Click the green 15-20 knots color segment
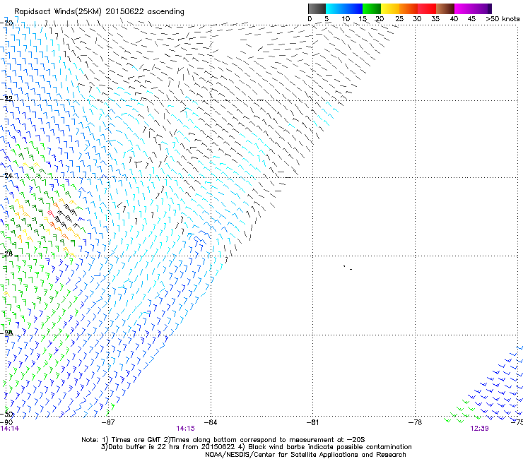The image size is (523, 459). (372, 8)
